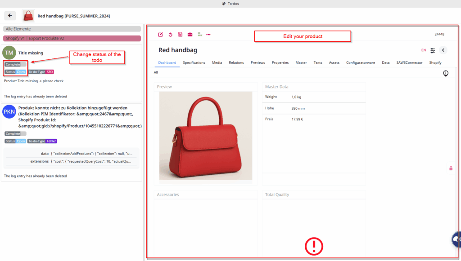461x261 pixels.
Task: Open the Shopify tab
Action: pos(435,63)
